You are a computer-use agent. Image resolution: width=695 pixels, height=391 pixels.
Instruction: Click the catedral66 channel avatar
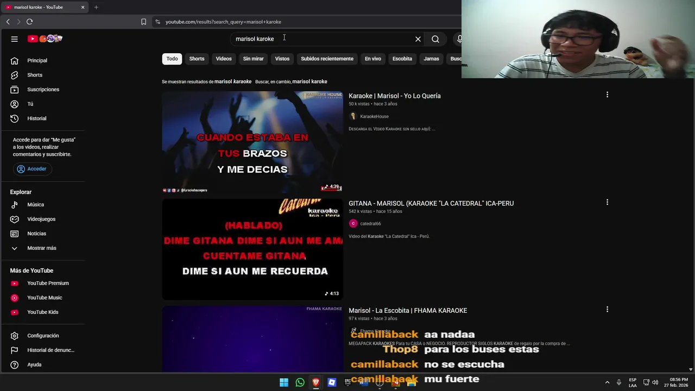coord(353,224)
